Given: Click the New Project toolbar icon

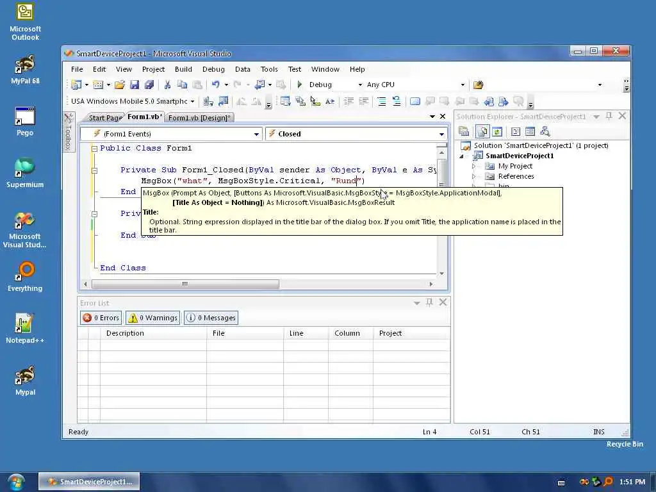Looking at the screenshot, I should pos(76,85).
